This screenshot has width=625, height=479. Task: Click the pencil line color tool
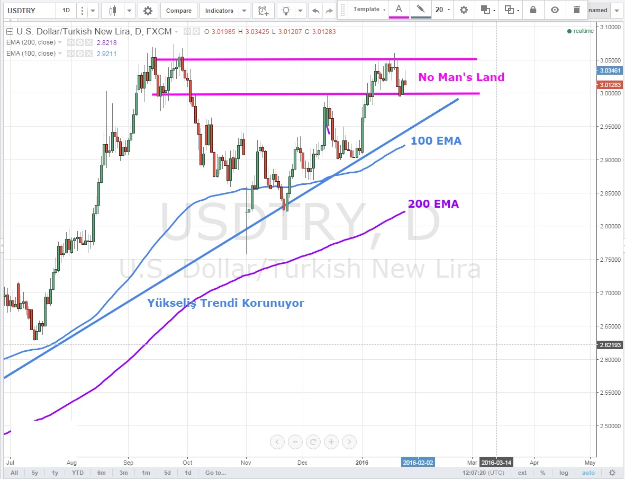point(420,10)
